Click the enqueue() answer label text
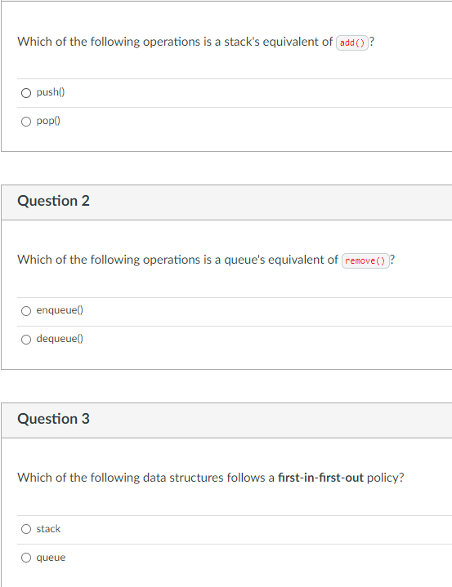 pyautogui.click(x=60, y=310)
